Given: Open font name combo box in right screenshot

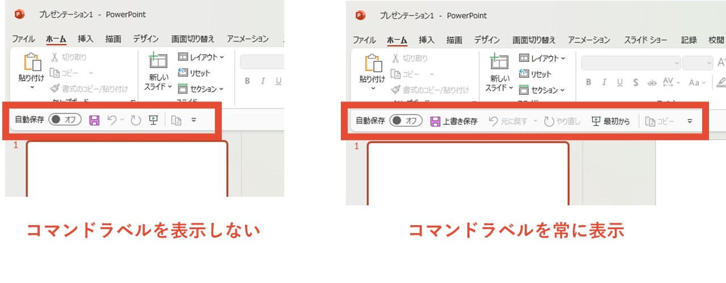Looking at the screenshot, I should 631,63.
